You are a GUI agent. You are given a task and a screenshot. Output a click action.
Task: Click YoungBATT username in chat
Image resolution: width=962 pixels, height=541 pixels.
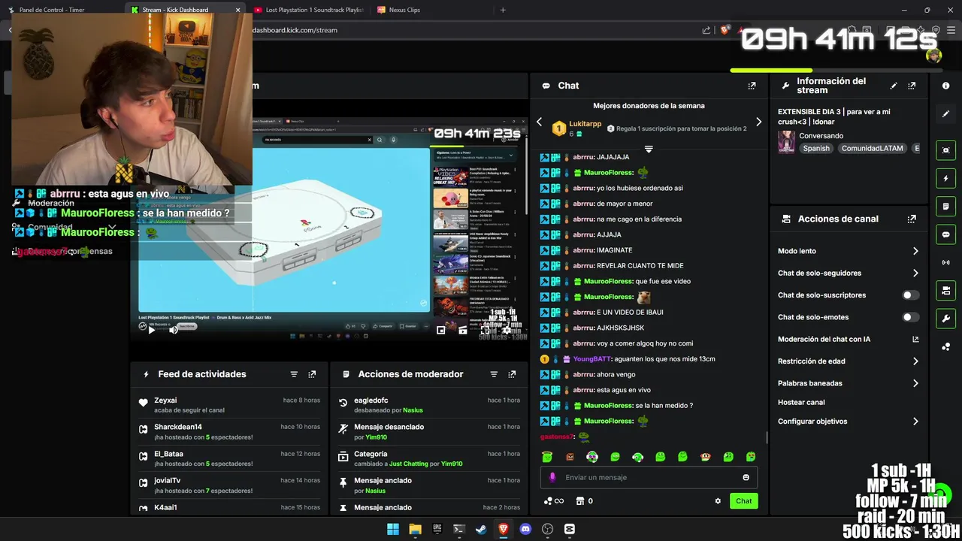(x=592, y=359)
